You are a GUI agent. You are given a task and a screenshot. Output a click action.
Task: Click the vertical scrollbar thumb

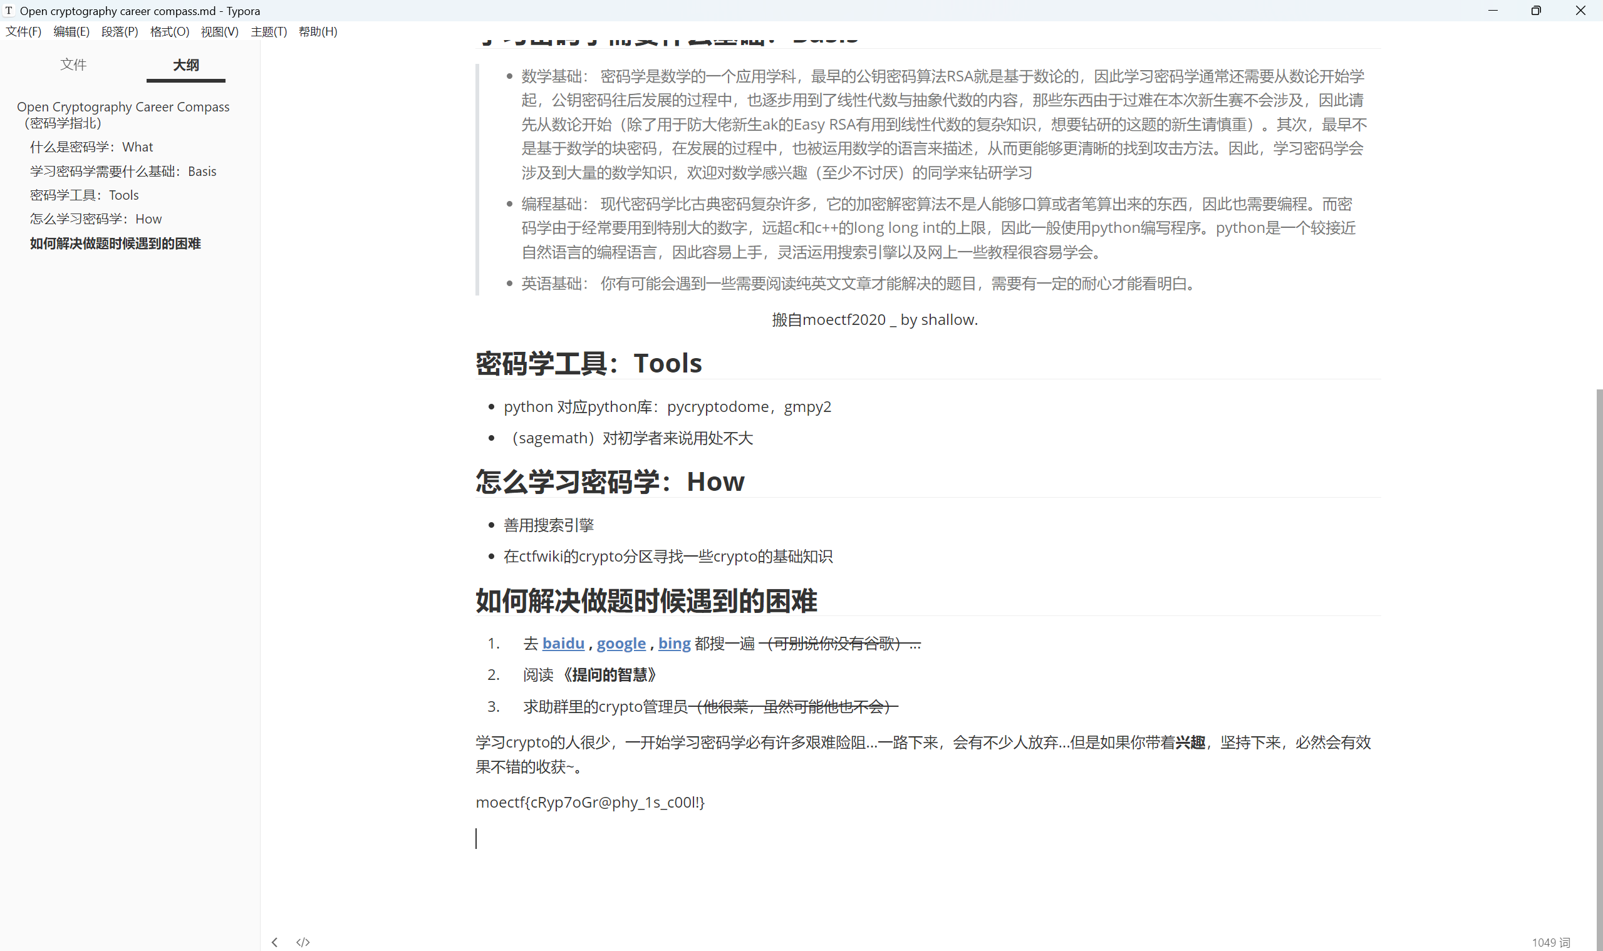point(1599,669)
